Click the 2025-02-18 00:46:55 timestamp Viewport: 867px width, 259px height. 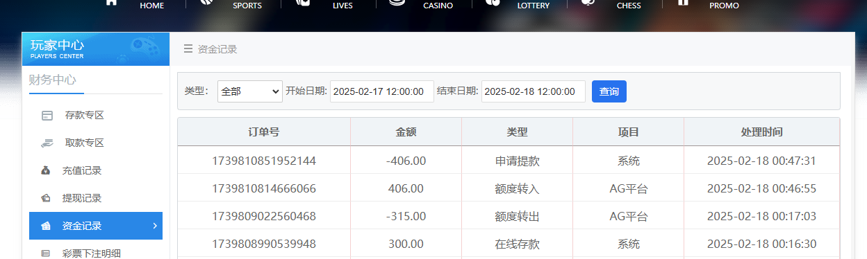click(x=761, y=188)
